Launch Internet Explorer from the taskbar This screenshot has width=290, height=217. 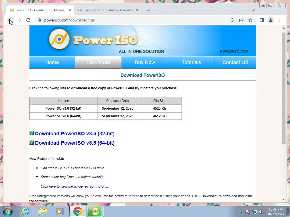point(25,211)
